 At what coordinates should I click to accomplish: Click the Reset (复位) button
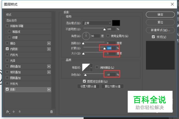coord(160,22)
